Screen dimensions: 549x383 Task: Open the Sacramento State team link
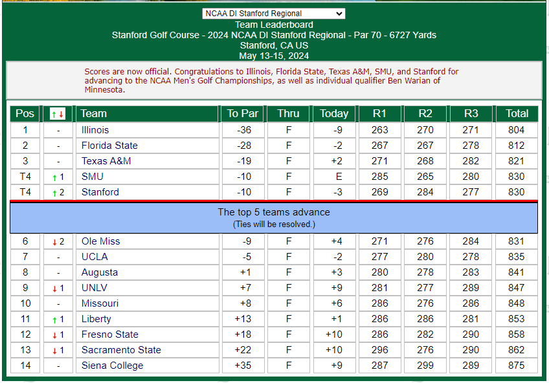click(x=121, y=350)
